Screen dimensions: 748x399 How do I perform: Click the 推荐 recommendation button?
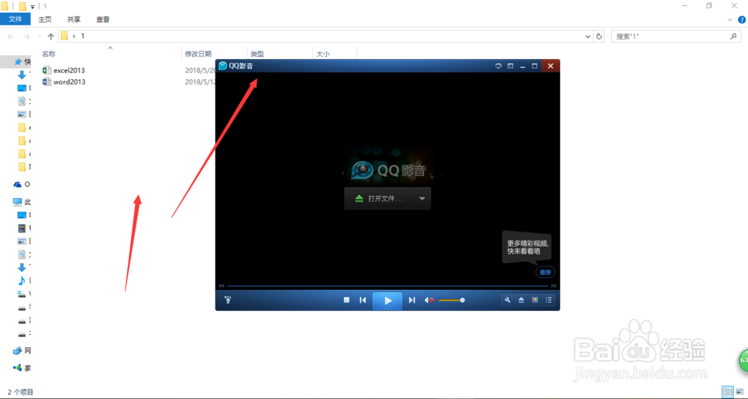tap(545, 272)
